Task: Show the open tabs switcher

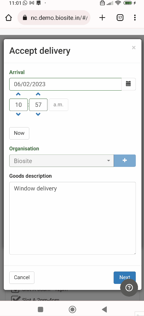Action: tap(120, 18)
